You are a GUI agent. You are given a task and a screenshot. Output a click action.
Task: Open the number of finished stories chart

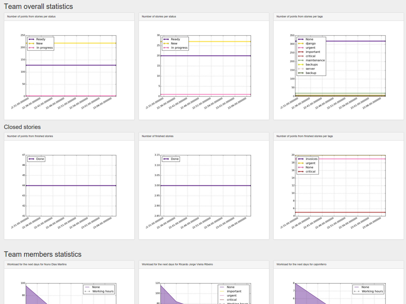click(x=204, y=190)
